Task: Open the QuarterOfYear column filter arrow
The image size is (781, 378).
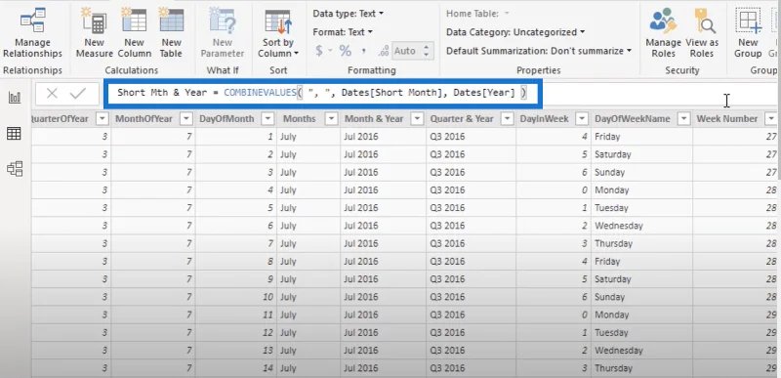Action: click(x=103, y=118)
